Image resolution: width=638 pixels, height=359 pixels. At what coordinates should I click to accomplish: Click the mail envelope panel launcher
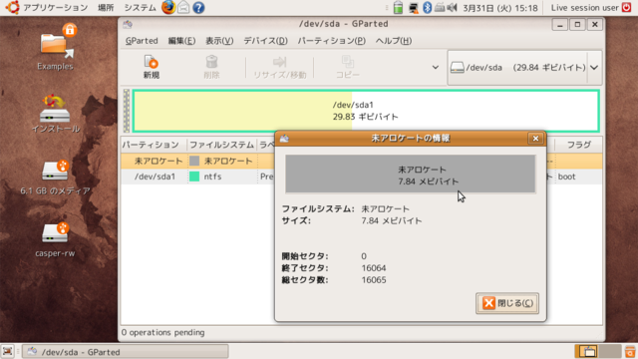[x=183, y=7]
